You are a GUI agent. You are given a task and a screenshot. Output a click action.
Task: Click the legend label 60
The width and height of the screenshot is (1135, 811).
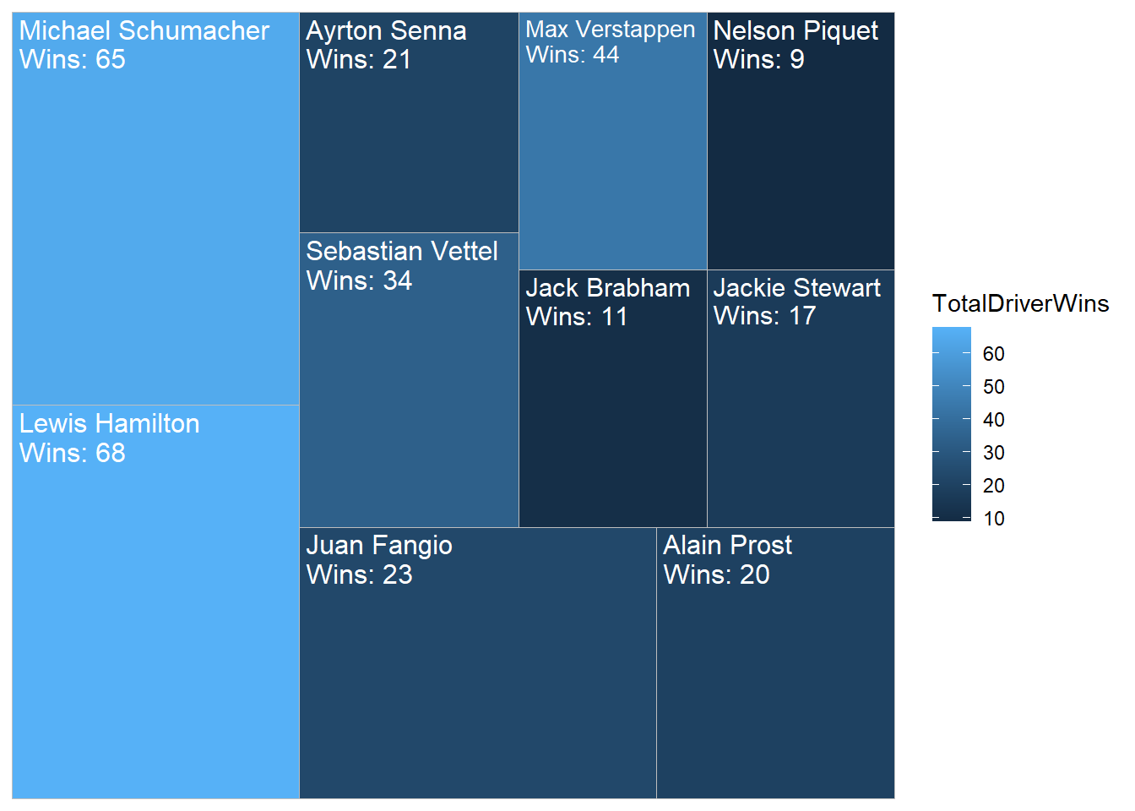[x=994, y=354]
